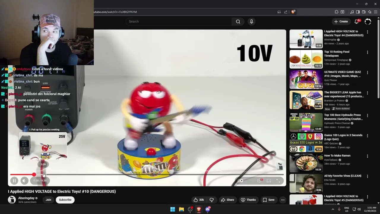Open the Aboringday channel name link
The width and height of the screenshot is (380, 214).
pyautogui.click(x=26, y=198)
